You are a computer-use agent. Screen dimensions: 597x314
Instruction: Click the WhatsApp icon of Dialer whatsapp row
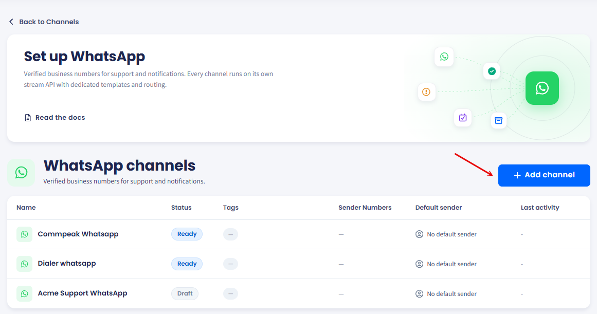[24, 264]
